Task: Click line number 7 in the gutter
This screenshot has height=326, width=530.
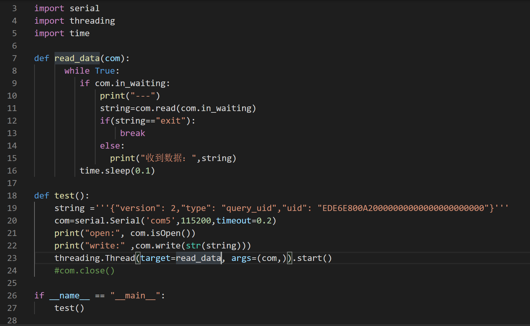Action: [14, 58]
